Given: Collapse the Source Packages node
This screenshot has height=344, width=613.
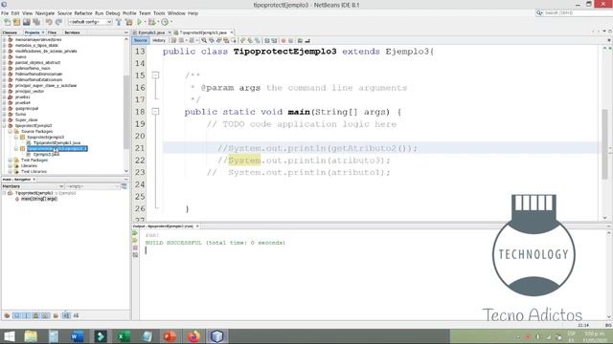Looking at the screenshot, I should point(11,132).
